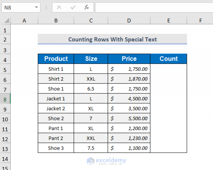Select column C header

point(91,20)
